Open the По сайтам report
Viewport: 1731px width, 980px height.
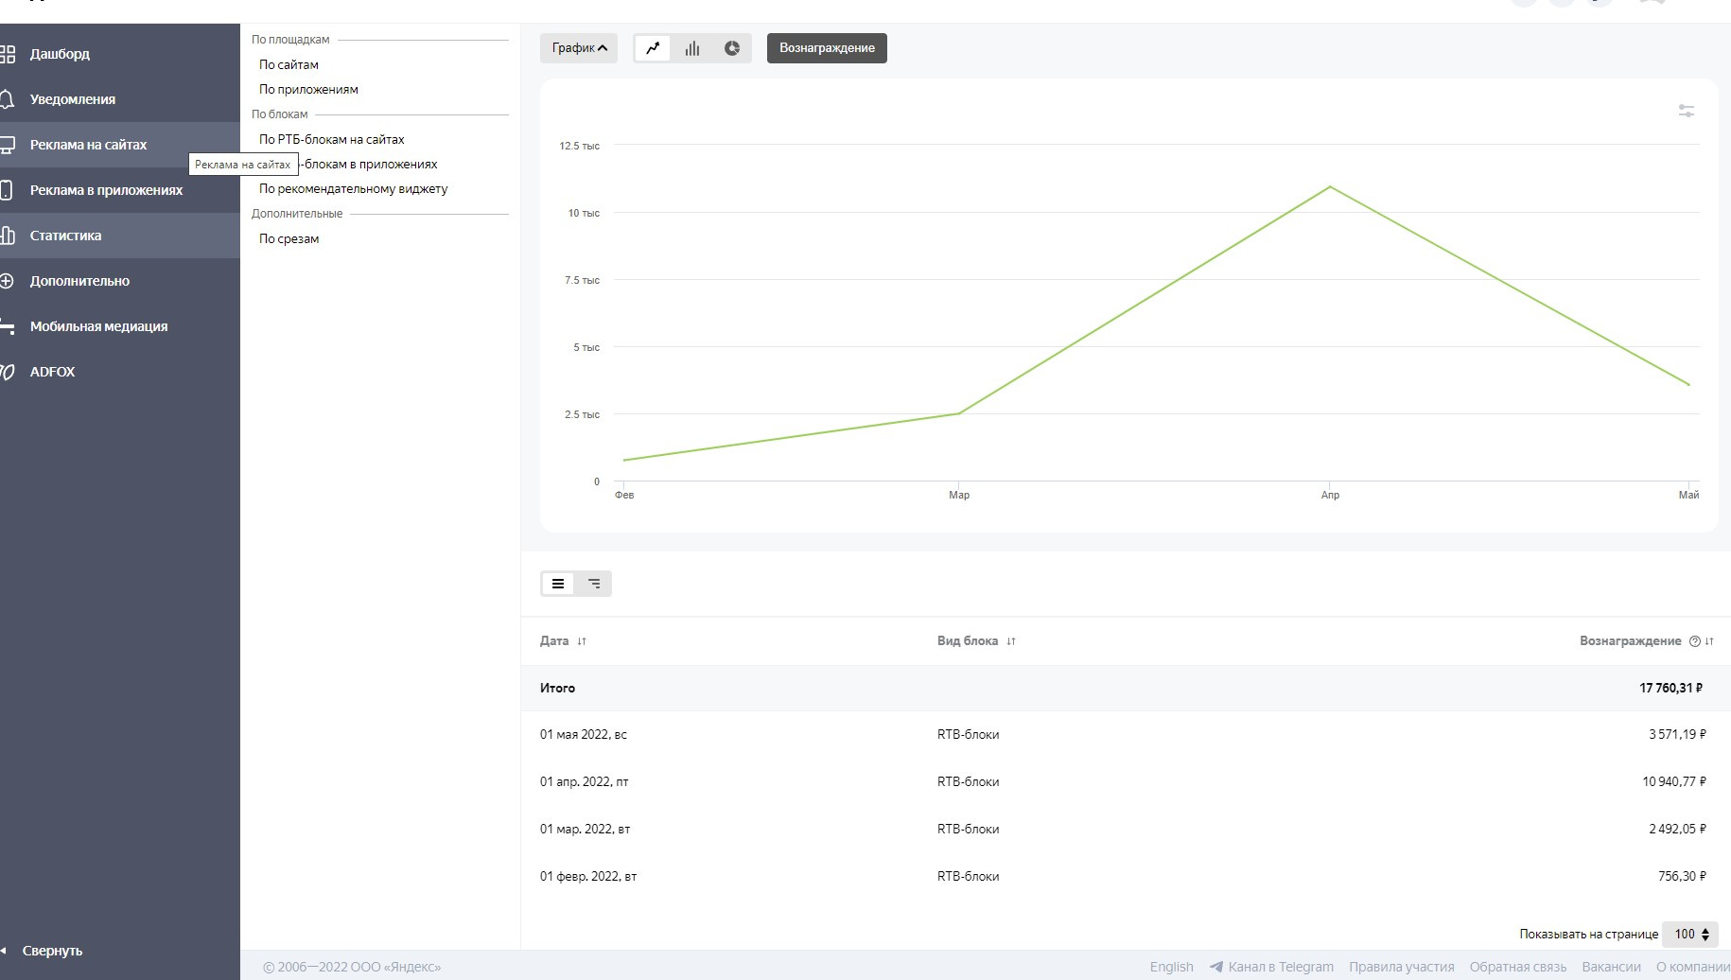(288, 64)
